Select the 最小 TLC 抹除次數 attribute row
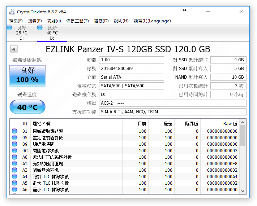This screenshot has height=206, width=257. [x=125, y=189]
